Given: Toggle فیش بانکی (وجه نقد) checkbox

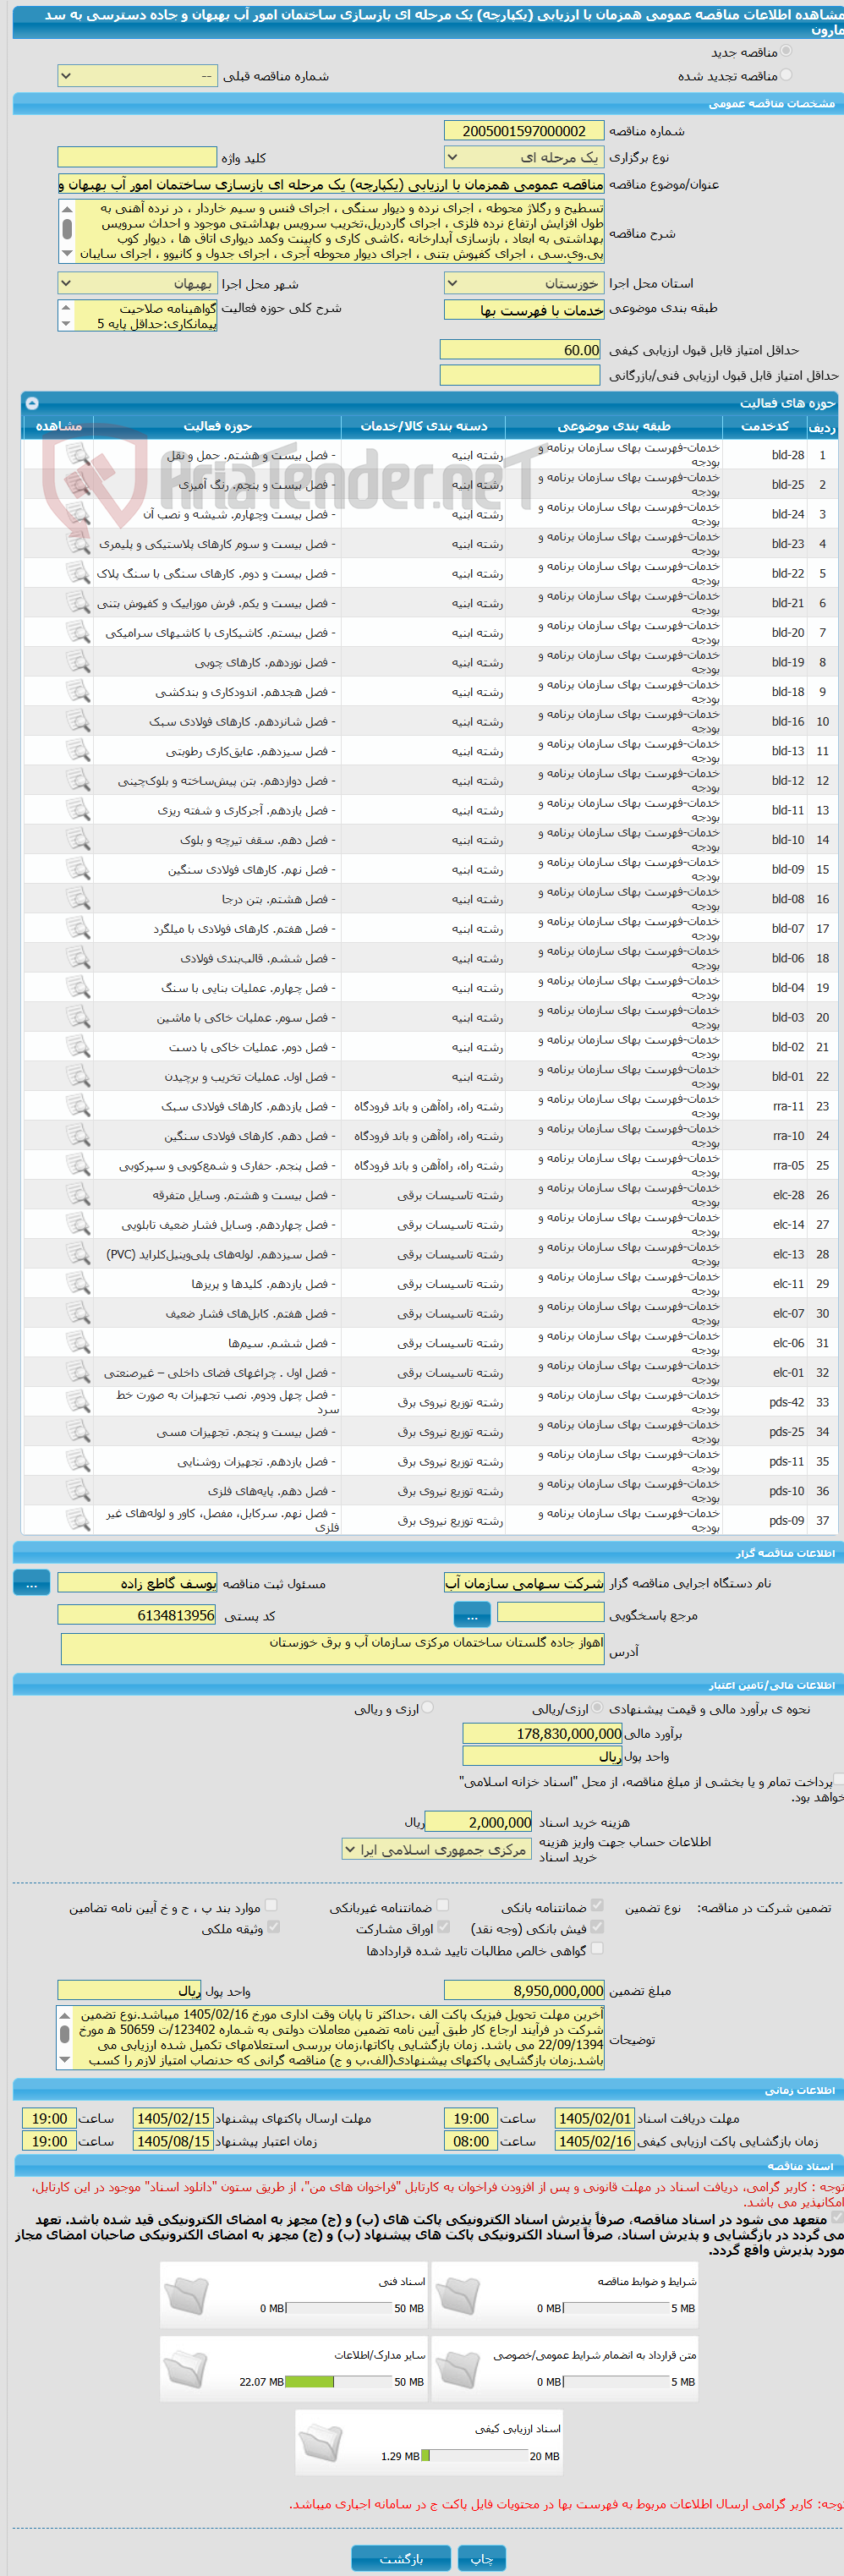Looking at the screenshot, I should 597,1927.
